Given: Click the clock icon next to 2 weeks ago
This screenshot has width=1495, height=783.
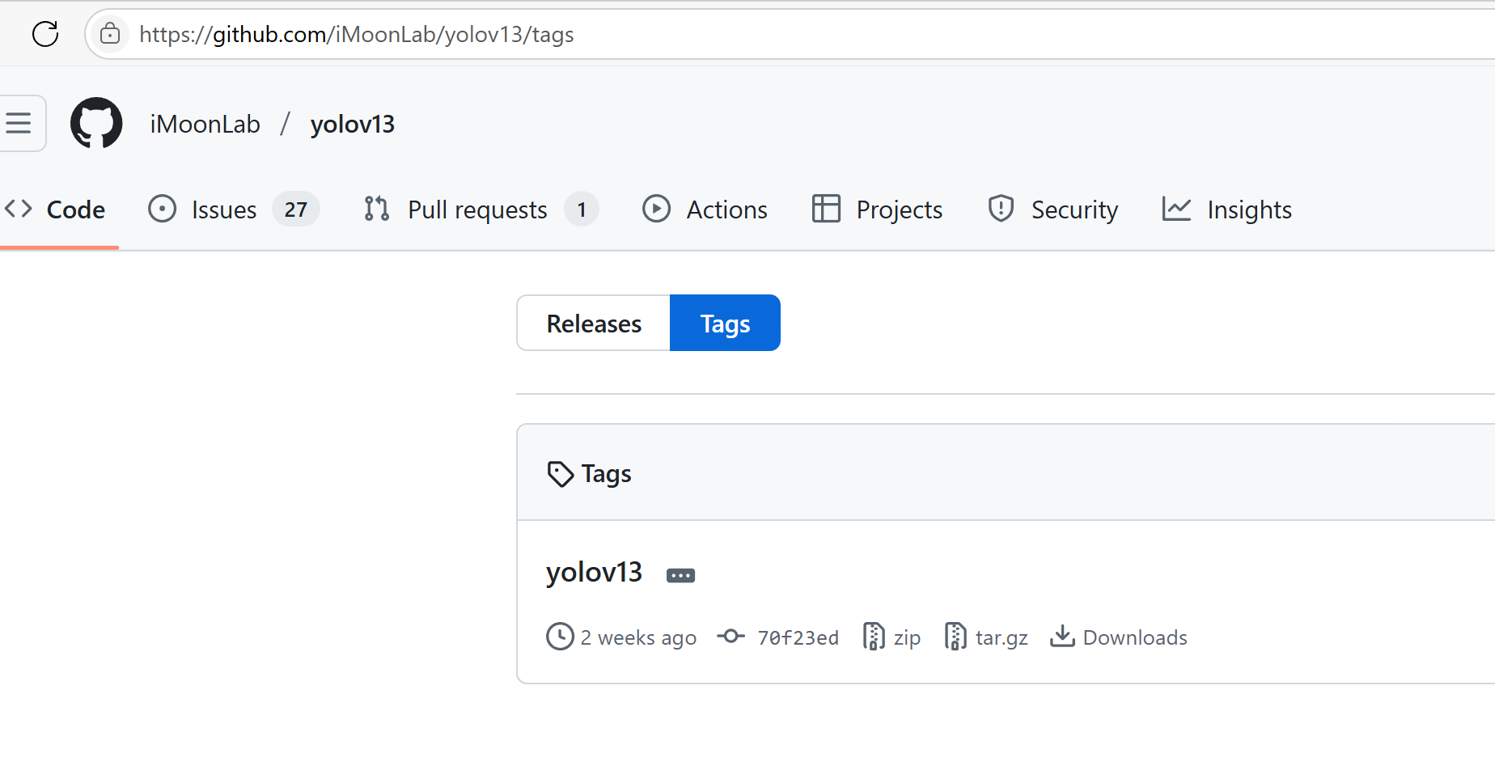Looking at the screenshot, I should (x=560, y=637).
